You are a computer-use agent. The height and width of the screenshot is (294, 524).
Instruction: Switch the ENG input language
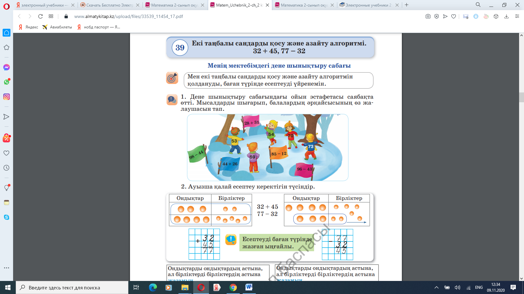point(479,287)
